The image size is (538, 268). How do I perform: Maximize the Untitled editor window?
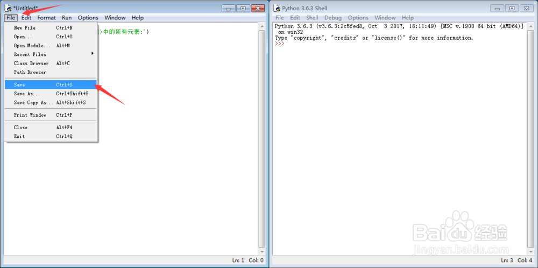pyautogui.click(x=243, y=8)
